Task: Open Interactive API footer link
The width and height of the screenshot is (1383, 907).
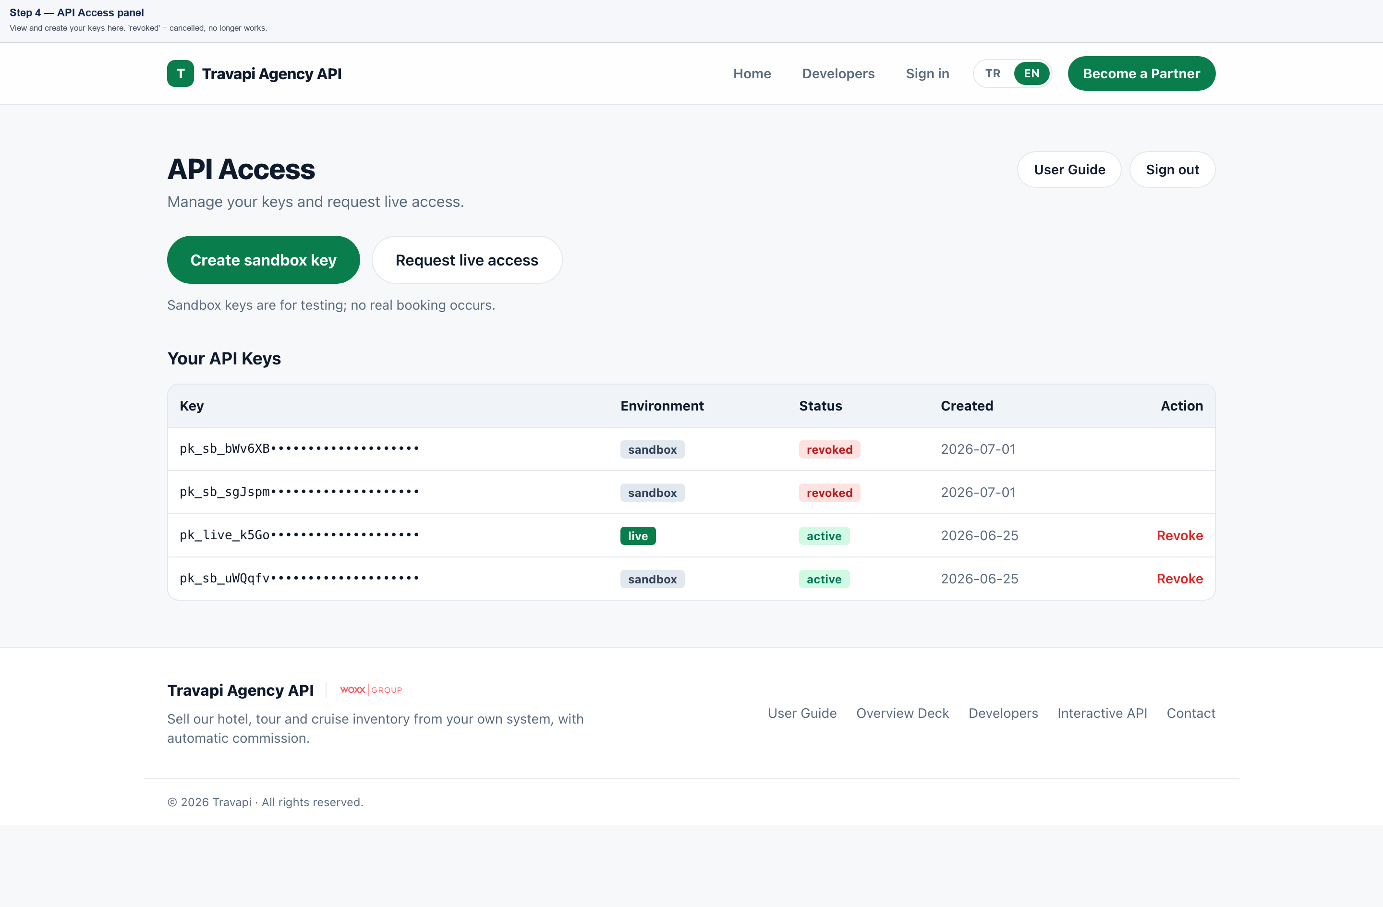Action: point(1102,713)
